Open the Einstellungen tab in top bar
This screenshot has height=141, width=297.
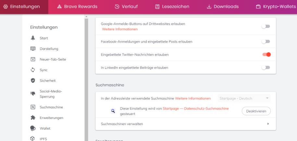[x=24, y=7]
